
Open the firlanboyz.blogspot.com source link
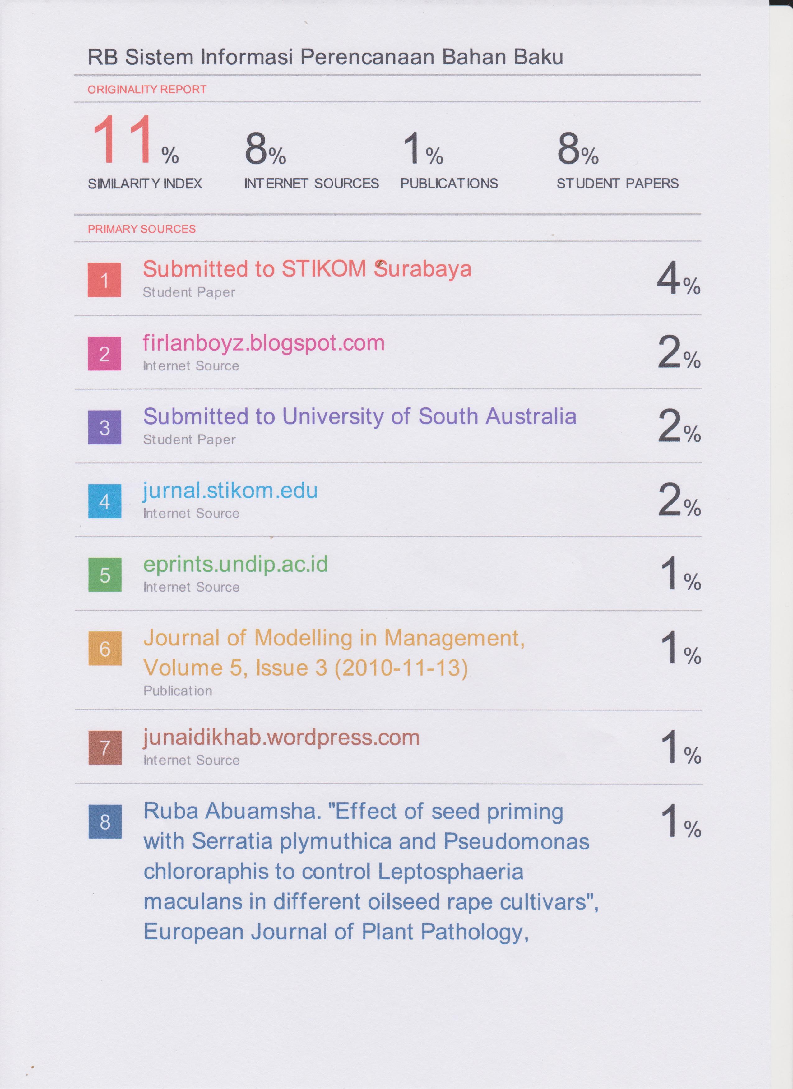point(263,343)
